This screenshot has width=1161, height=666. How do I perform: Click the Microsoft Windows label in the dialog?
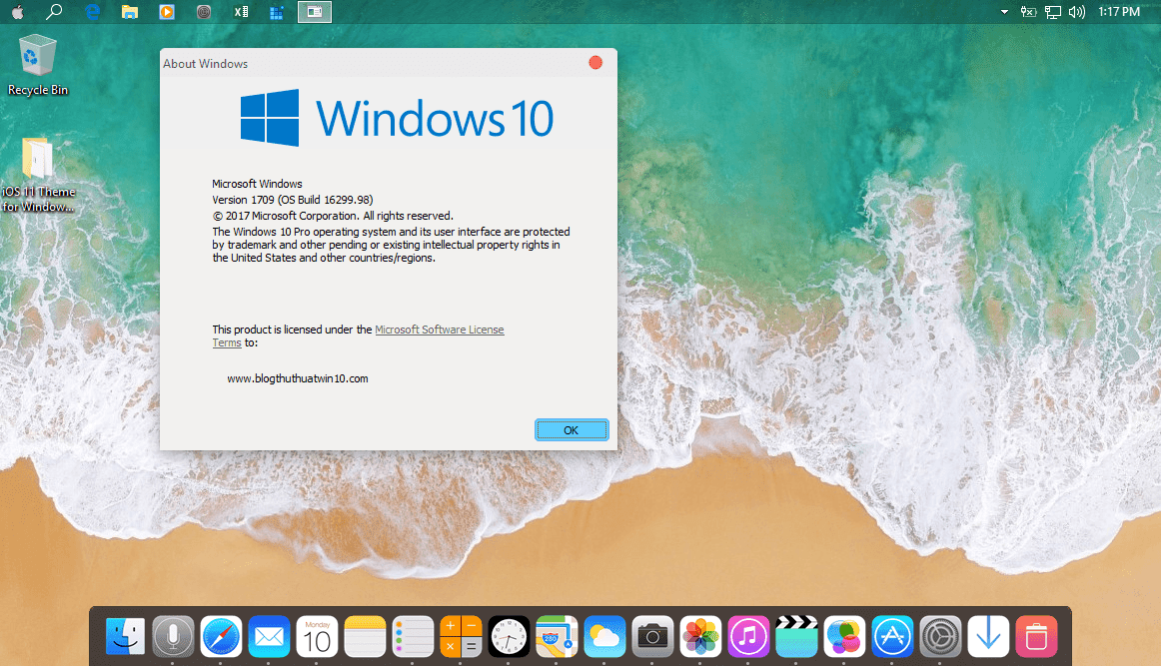point(257,184)
